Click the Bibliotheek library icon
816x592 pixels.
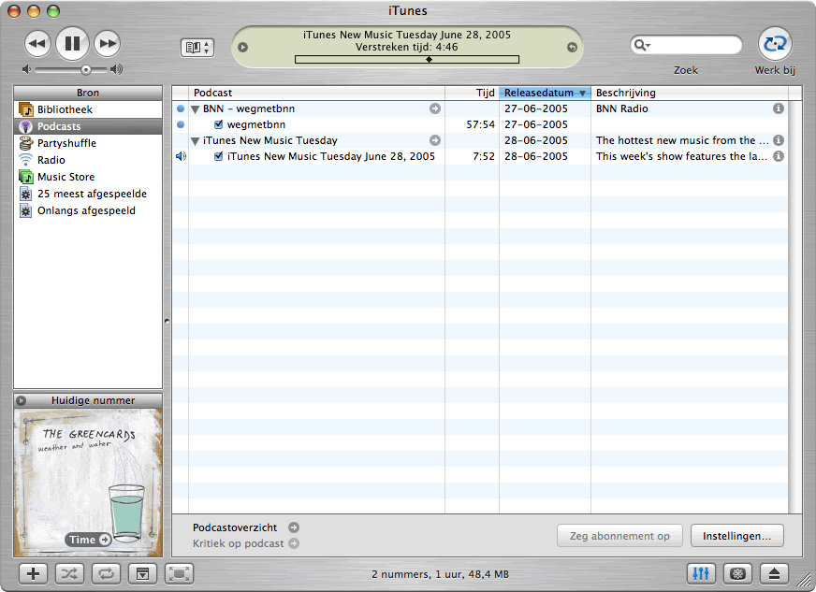(x=25, y=109)
